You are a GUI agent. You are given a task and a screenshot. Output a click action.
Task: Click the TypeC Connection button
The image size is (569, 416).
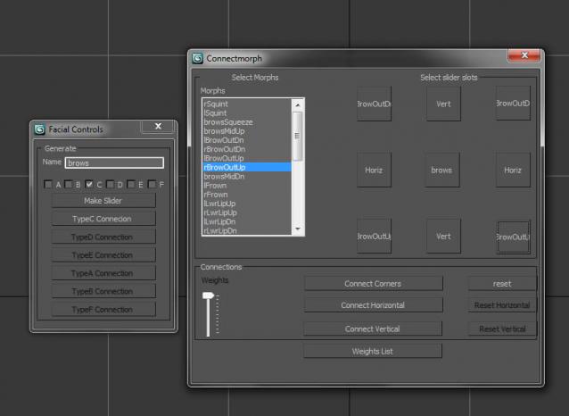pos(102,219)
